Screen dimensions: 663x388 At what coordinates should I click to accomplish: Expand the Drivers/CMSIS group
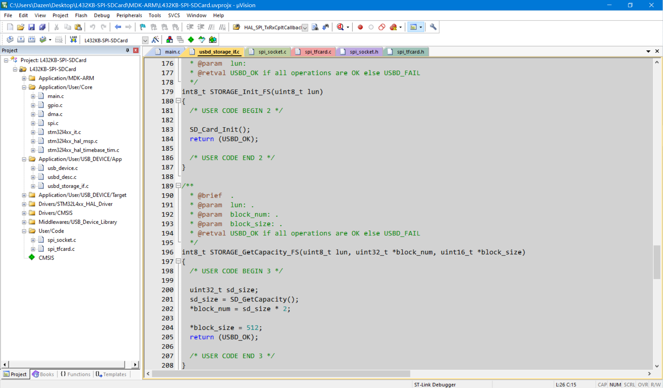23,213
